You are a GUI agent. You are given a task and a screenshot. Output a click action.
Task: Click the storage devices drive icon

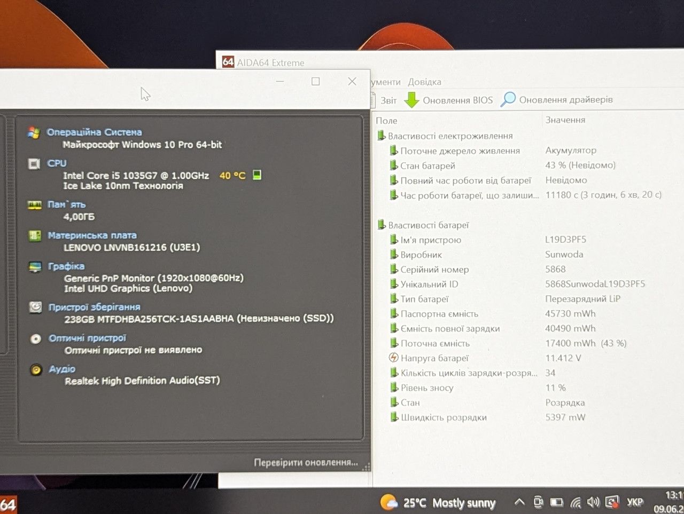coord(35,307)
